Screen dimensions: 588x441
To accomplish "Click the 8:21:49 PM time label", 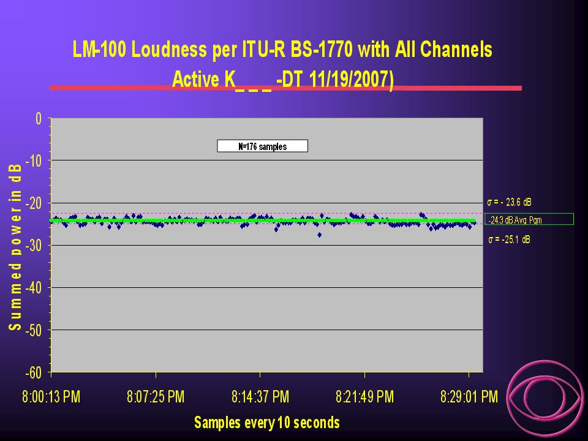I will 364,397.
